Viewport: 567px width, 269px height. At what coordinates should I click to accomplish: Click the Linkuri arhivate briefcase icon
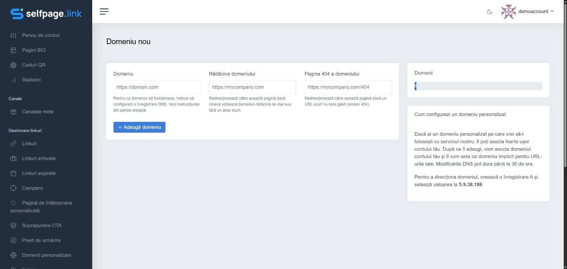(13, 158)
